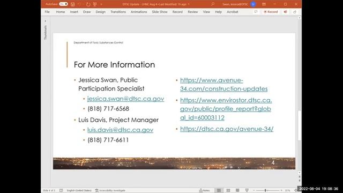
Task: Toggle the AutoSave switch
Action: tap(63, 4)
